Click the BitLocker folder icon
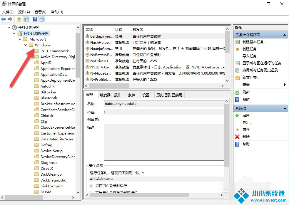 (36, 92)
